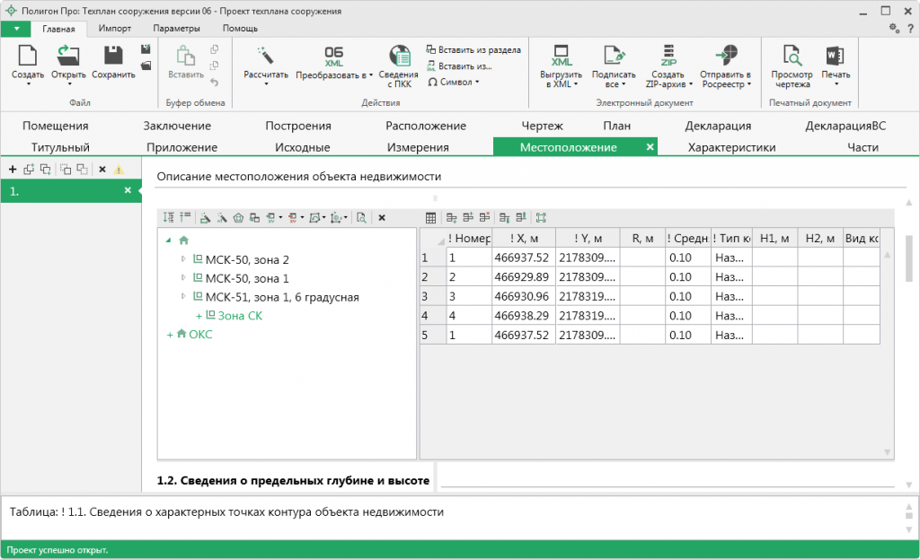Click Вставить из раздела button
The width and height of the screenshot is (920, 559).
473,50
